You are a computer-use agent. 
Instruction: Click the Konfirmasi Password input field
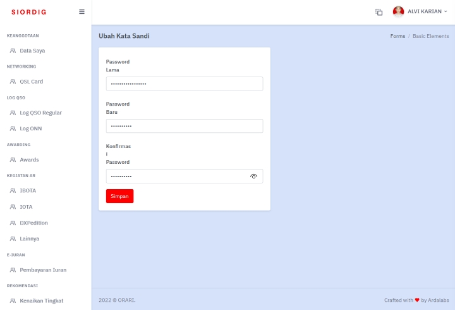point(177,177)
